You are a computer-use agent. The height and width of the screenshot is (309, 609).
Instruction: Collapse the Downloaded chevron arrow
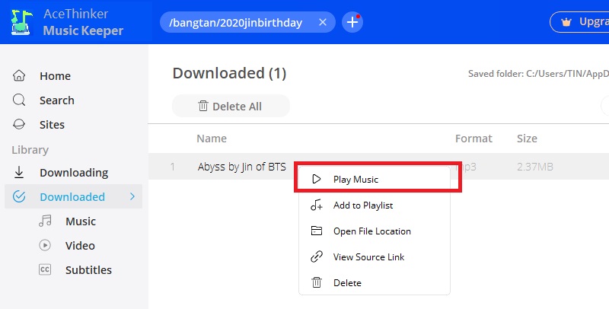tap(132, 197)
